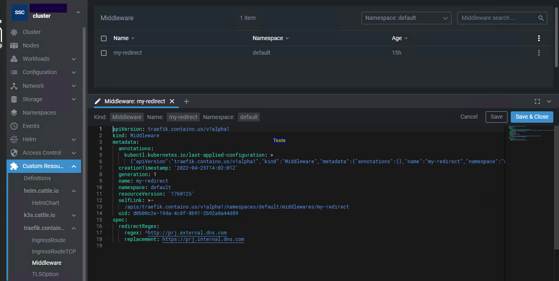The height and width of the screenshot is (281, 559).
Task: Add a new dock tab with plus icon
Action: point(186,101)
